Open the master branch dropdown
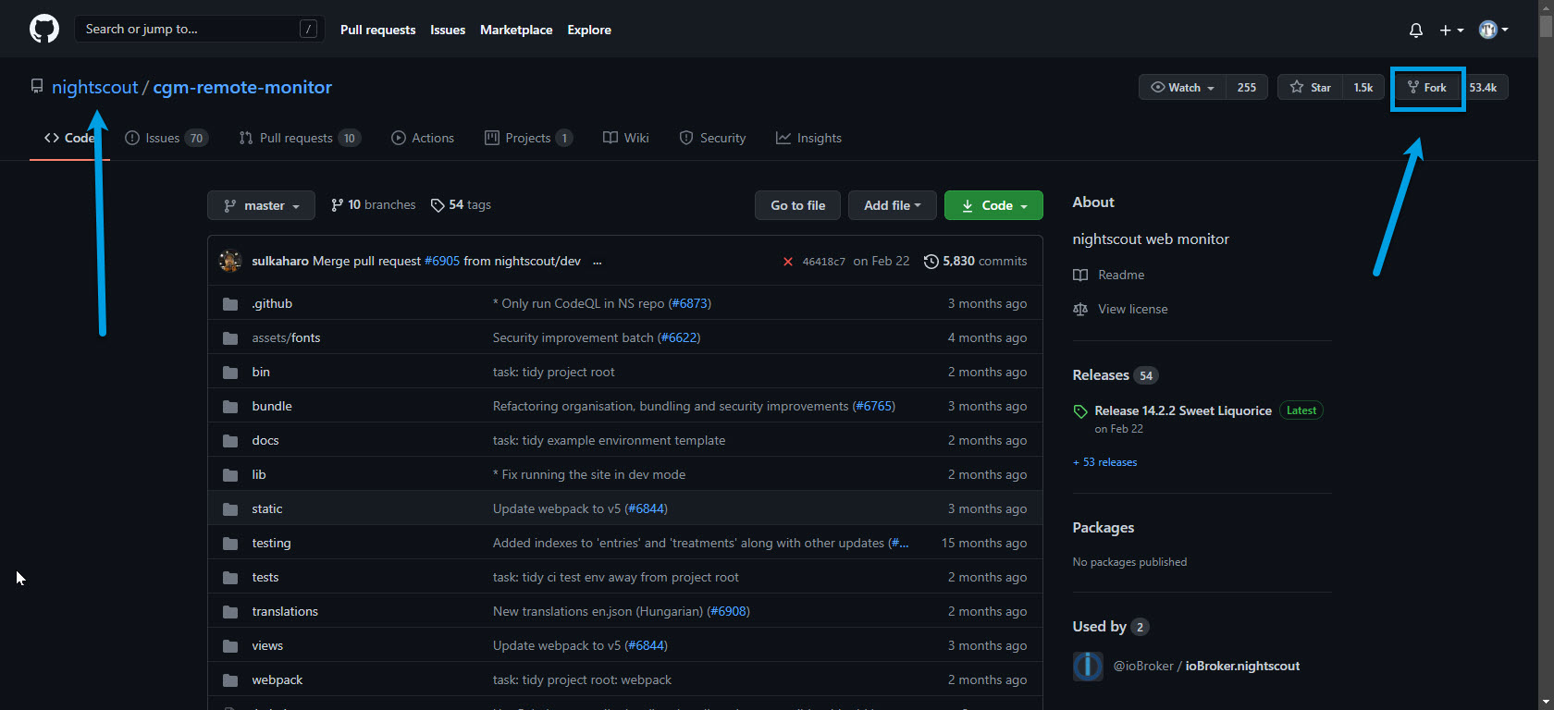This screenshot has height=710, width=1554. coord(261,205)
